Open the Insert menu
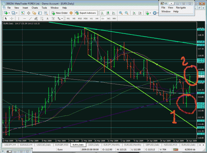207x153 pixels. [25, 8]
